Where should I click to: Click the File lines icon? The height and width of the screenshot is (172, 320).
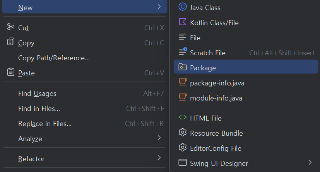point(183,37)
